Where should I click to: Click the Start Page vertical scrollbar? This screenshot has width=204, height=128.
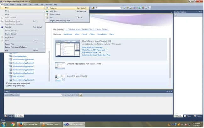tap(170, 58)
